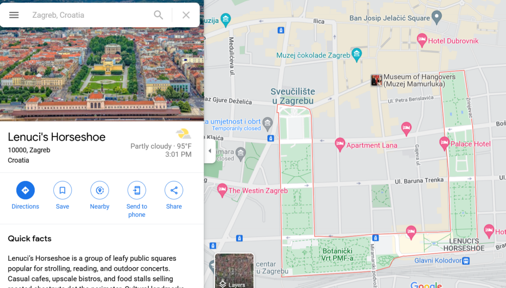Click Museum of Hangovers map label
This screenshot has height=288, width=506.
pos(419,81)
